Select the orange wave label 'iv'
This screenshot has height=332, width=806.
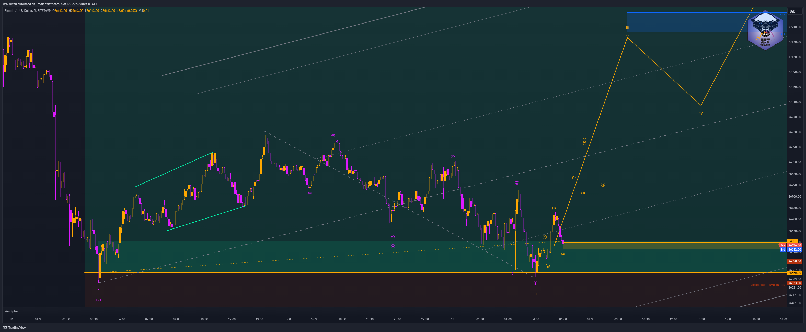[x=701, y=113]
